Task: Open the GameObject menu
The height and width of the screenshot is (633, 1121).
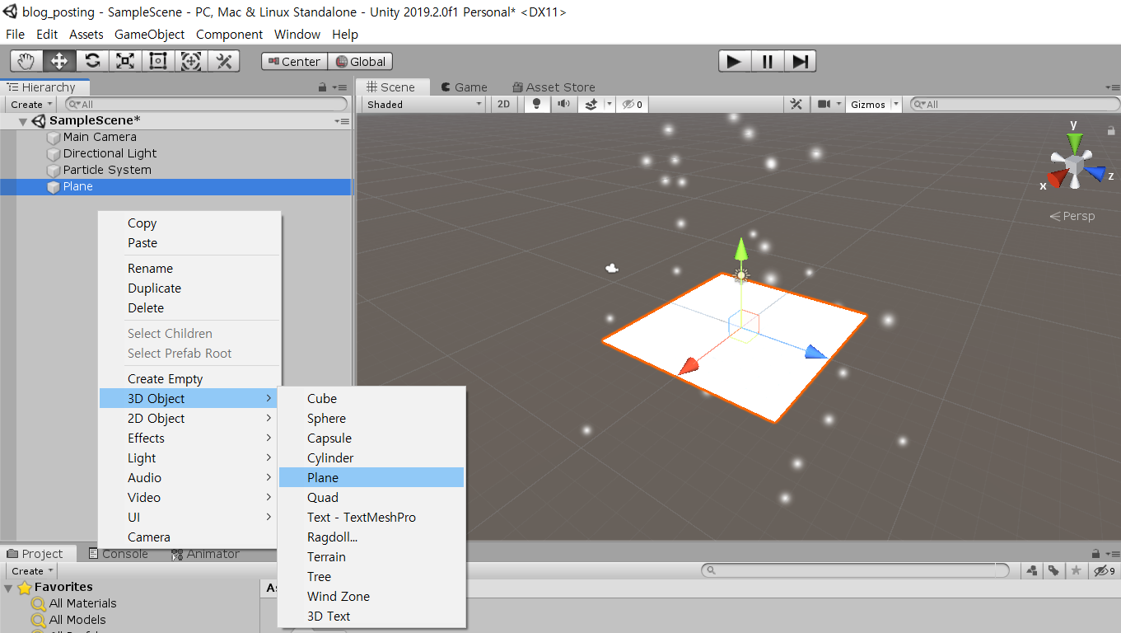Action: pos(147,34)
